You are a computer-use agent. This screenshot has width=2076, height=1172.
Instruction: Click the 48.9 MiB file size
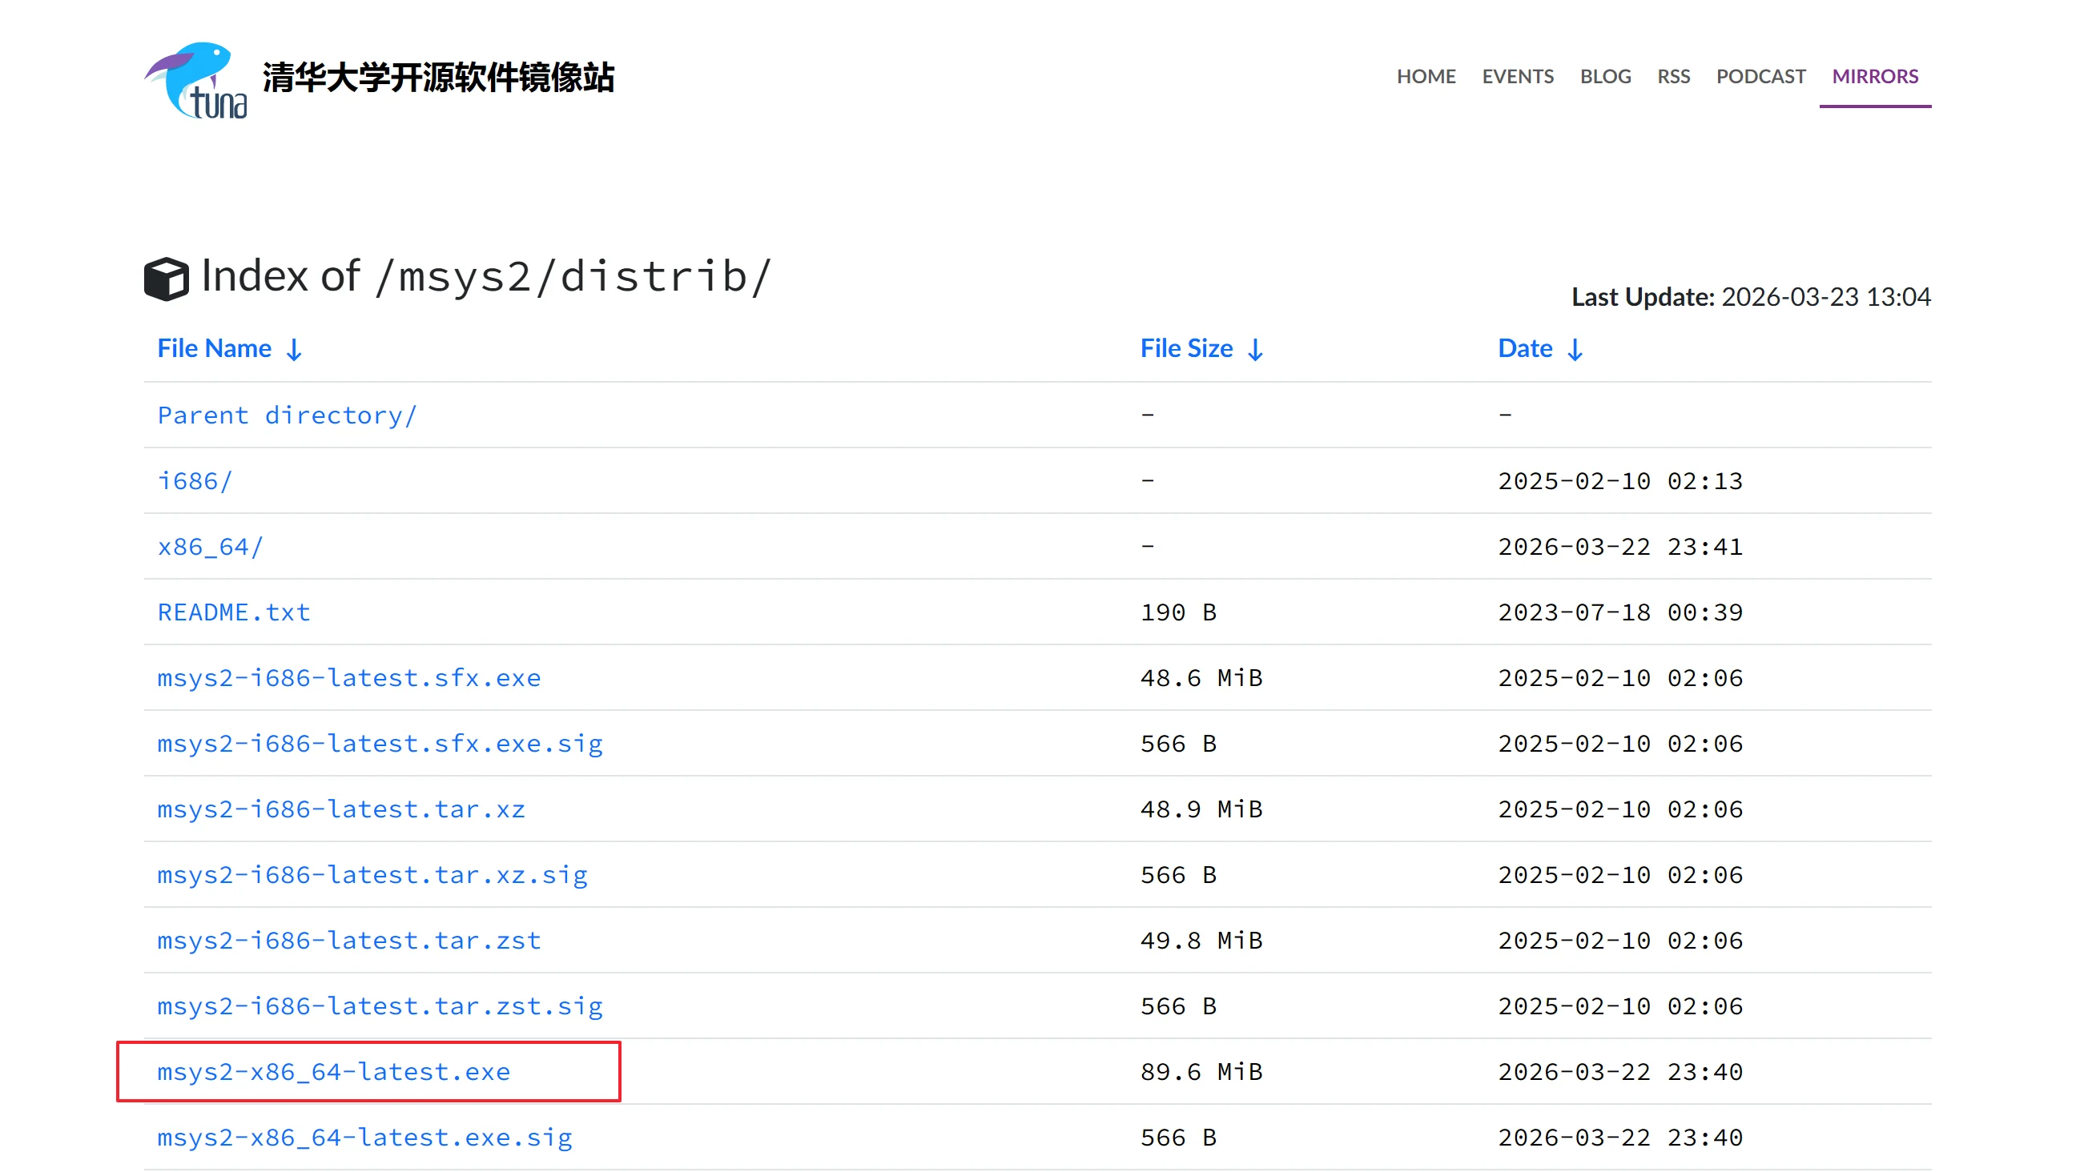(x=1201, y=810)
